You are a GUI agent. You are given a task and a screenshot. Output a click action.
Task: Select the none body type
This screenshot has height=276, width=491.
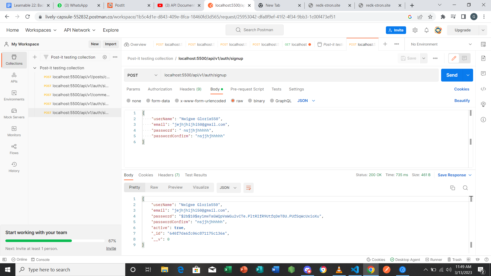click(x=134, y=101)
